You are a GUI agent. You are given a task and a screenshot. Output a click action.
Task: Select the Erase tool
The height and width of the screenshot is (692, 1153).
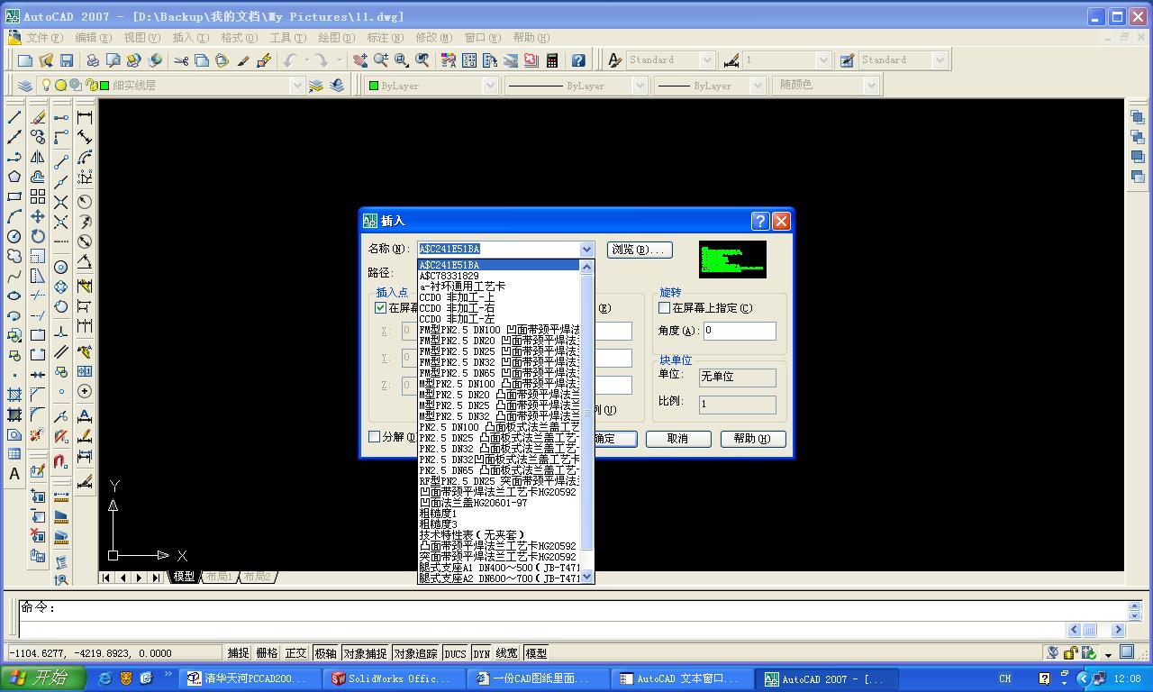(38, 117)
